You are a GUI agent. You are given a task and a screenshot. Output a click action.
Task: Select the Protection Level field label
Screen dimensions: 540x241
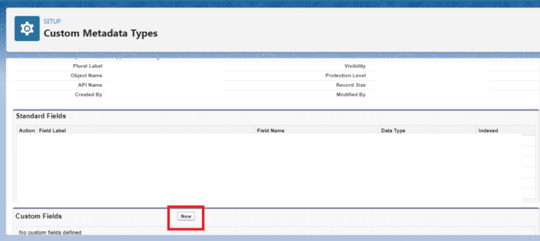345,76
